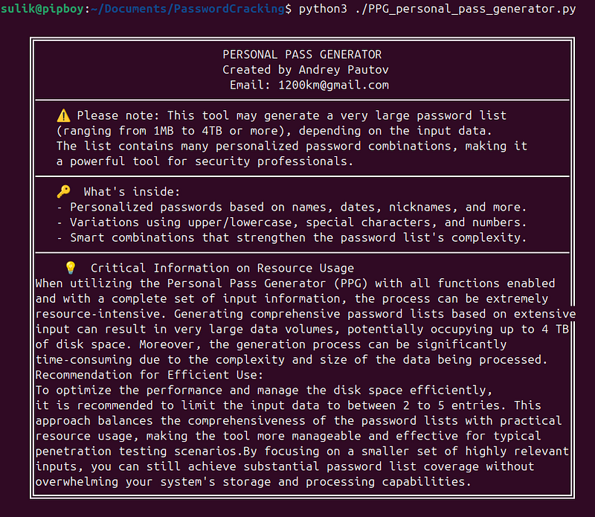Click the PPG_personal_pass_generator.py script name
Screen dimensions: 595x517
[466, 8]
